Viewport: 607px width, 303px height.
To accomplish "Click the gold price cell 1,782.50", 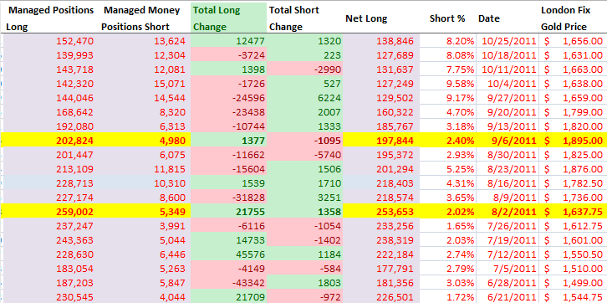I will pyautogui.click(x=573, y=182).
